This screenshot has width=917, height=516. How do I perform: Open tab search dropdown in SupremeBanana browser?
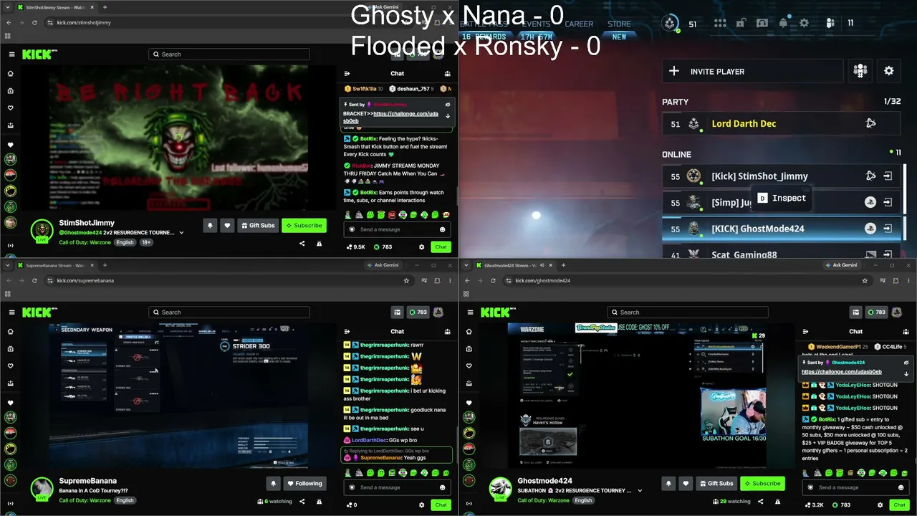[8, 265]
